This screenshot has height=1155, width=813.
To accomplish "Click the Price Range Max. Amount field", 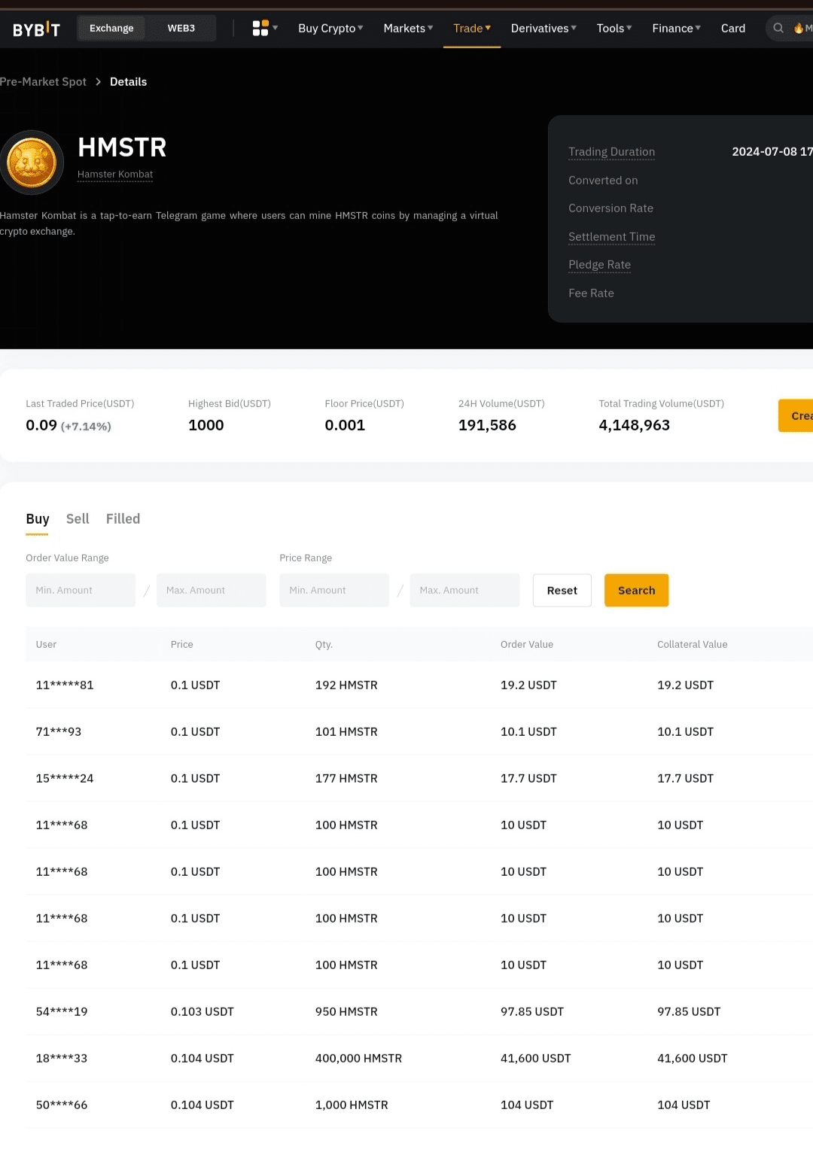I will [464, 591].
